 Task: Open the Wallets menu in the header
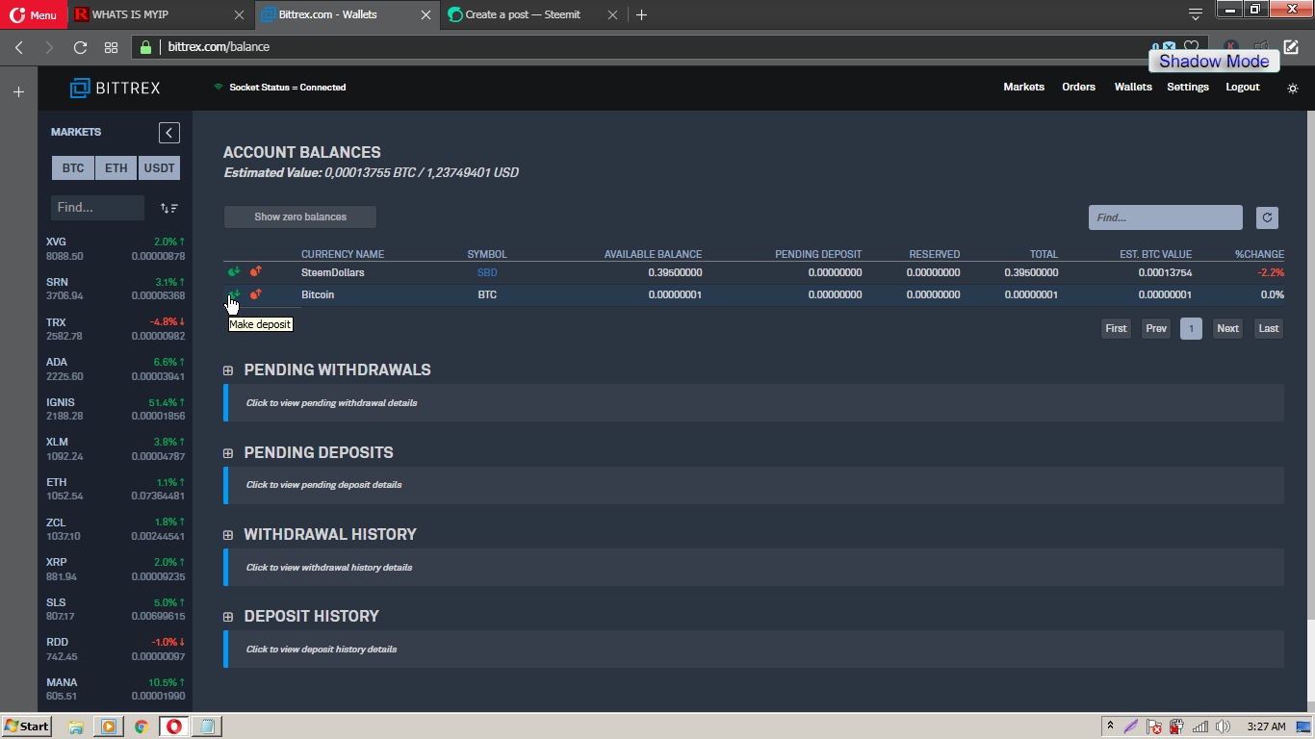coord(1133,88)
